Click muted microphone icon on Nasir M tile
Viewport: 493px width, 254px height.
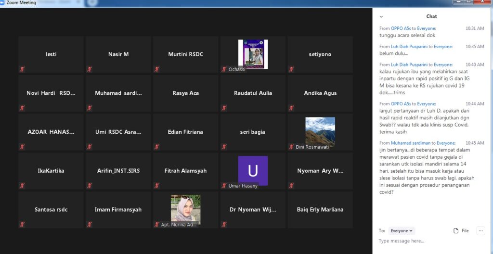coord(89,69)
